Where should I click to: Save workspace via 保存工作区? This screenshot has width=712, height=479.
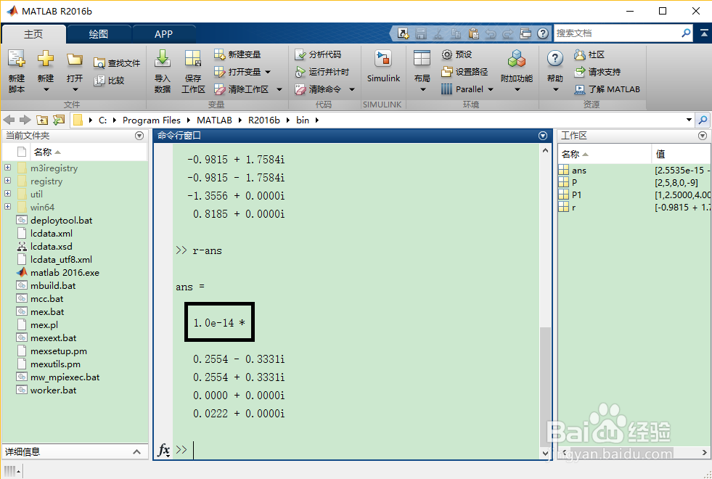pyautogui.click(x=193, y=71)
